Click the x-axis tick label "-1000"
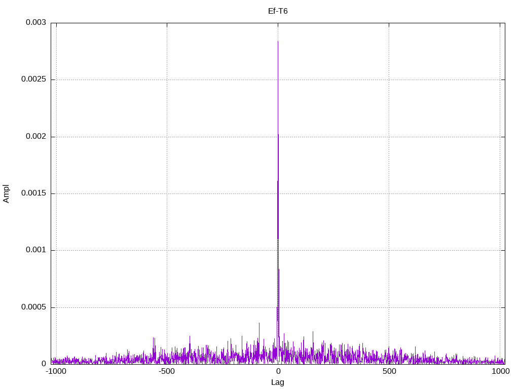The height and width of the screenshot is (389, 519). coord(56,371)
